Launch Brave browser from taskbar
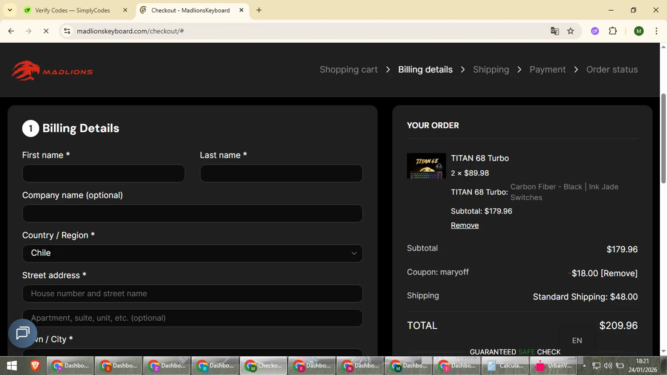This screenshot has height=375, width=667. point(35,366)
